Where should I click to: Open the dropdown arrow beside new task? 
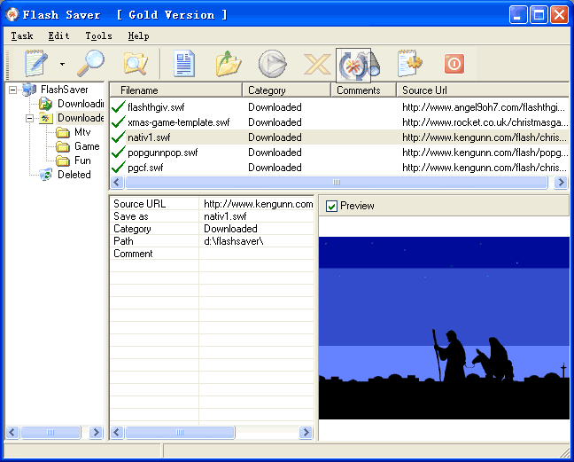pos(62,64)
